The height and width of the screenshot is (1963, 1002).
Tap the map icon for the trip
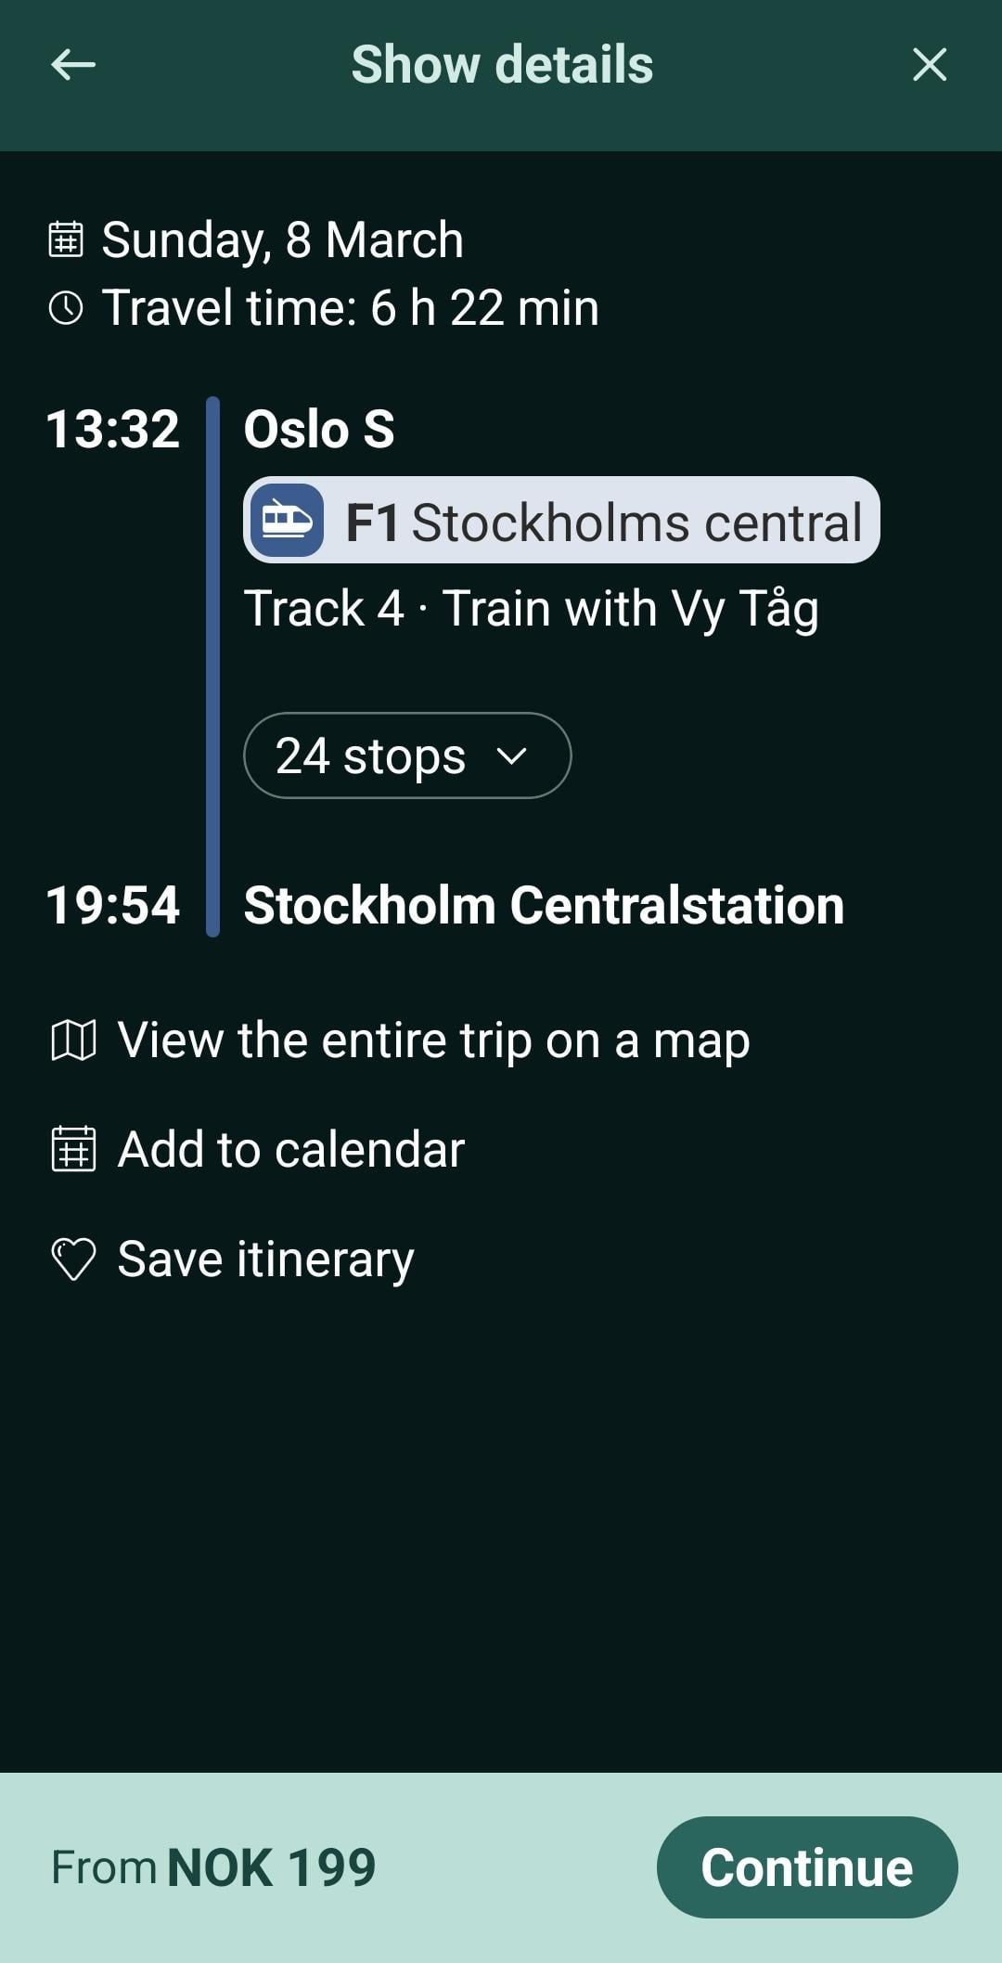coord(73,1040)
